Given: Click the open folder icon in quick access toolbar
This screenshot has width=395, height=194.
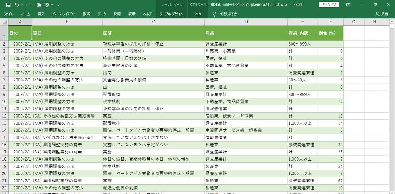Looking at the screenshot, I should [x=39, y=5].
